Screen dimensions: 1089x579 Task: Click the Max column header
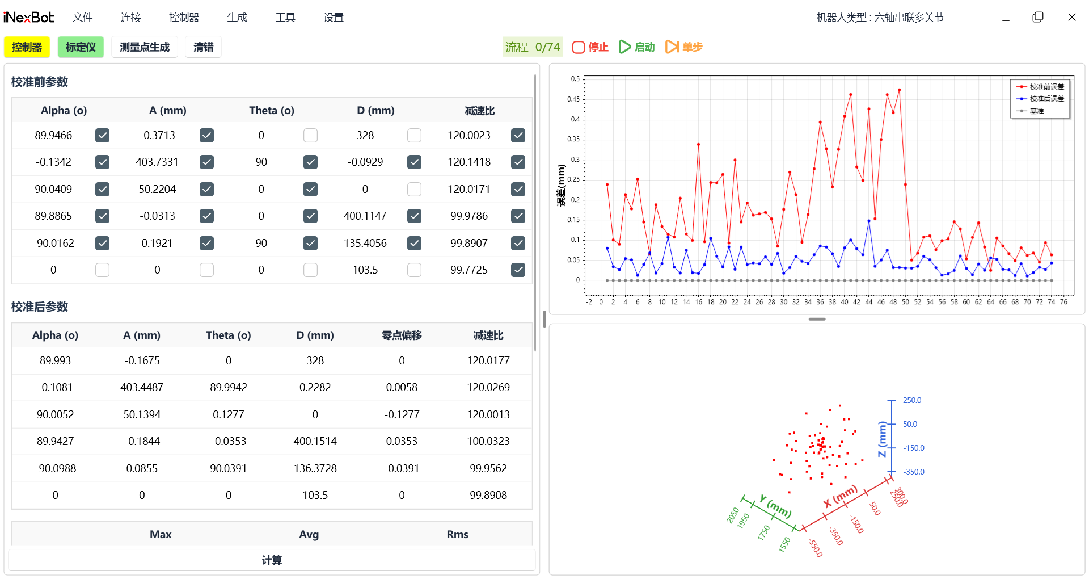[161, 535]
